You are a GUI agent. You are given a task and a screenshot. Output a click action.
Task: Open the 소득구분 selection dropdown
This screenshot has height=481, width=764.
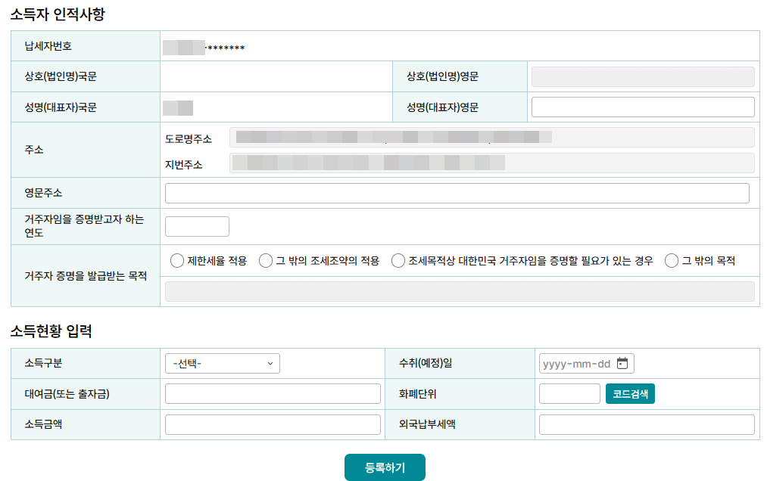(222, 363)
